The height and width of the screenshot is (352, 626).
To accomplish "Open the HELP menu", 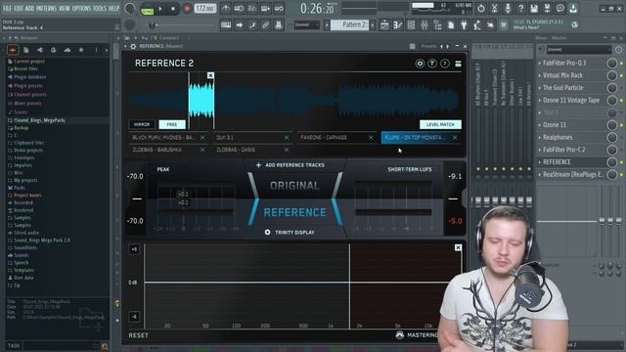I will (113, 8).
